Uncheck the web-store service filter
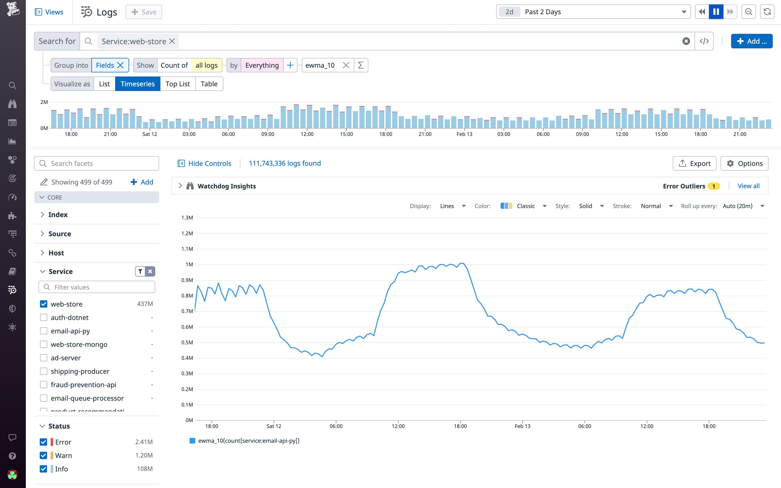Screen dimensions: 781x488 coord(44,304)
